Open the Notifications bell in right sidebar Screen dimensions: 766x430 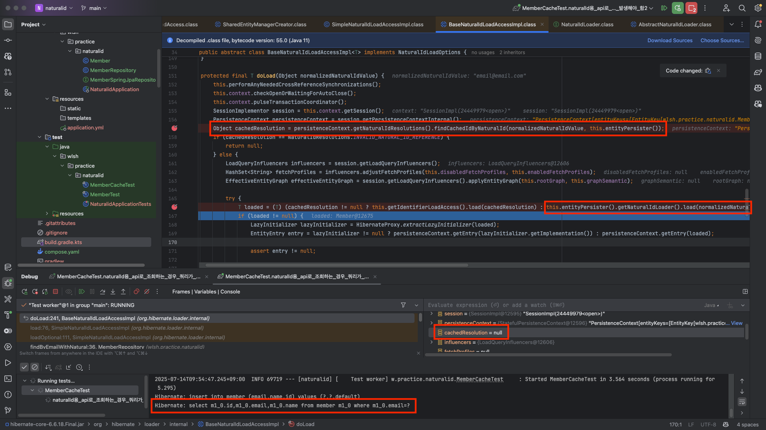[x=758, y=24]
